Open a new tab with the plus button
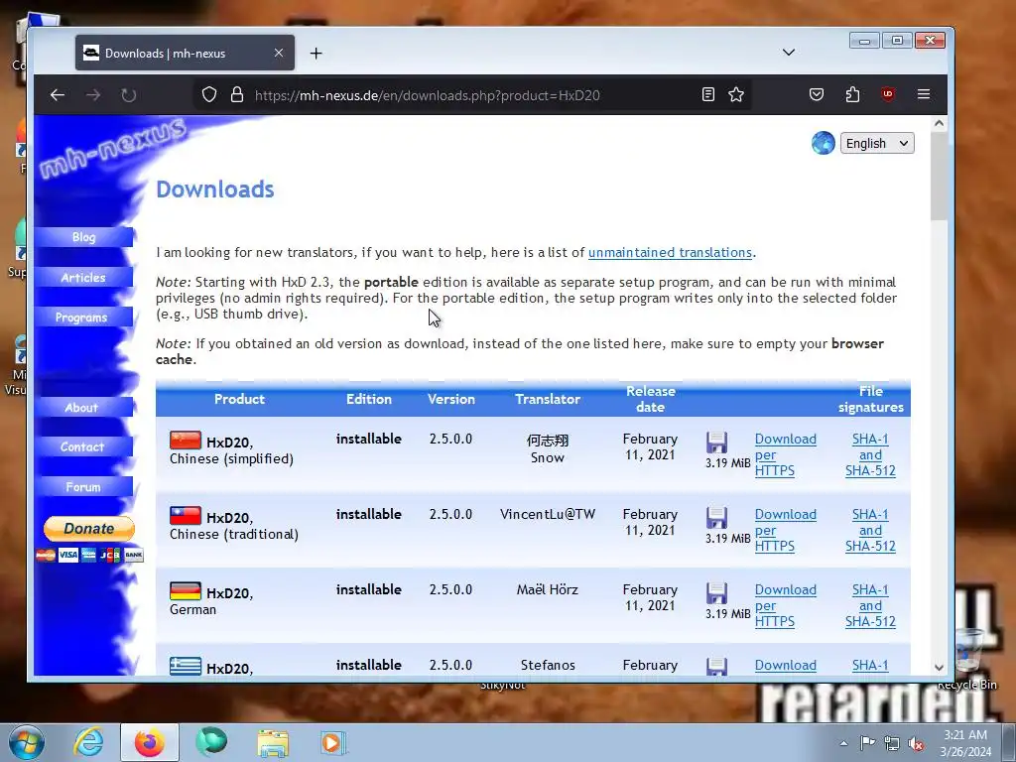The image size is (1016, 762). click(317, 54)
